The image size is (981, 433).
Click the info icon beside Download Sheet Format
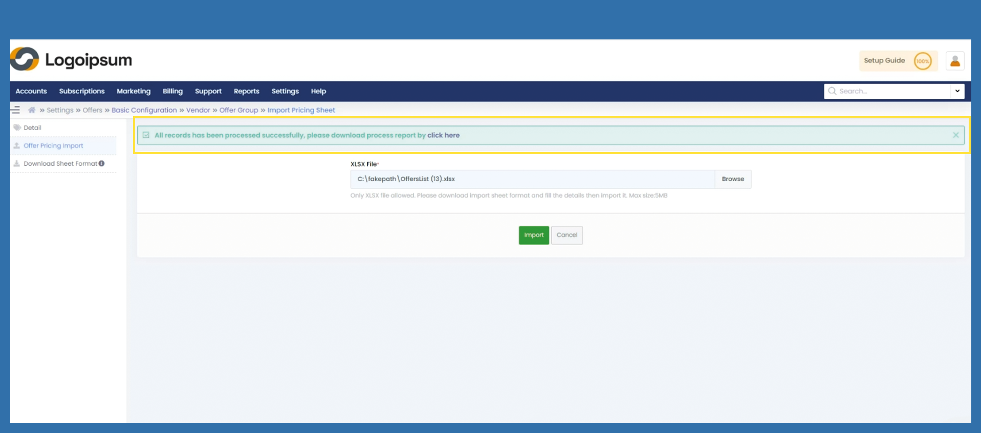tap(102, 164)
